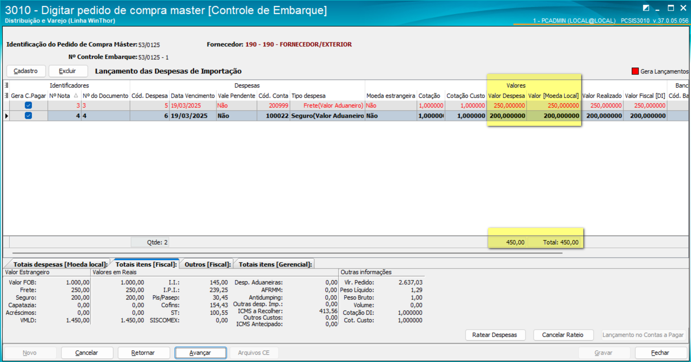Switch to the Outros [Fiscal] tab
The image size is (691, 362).
(208, 264)
